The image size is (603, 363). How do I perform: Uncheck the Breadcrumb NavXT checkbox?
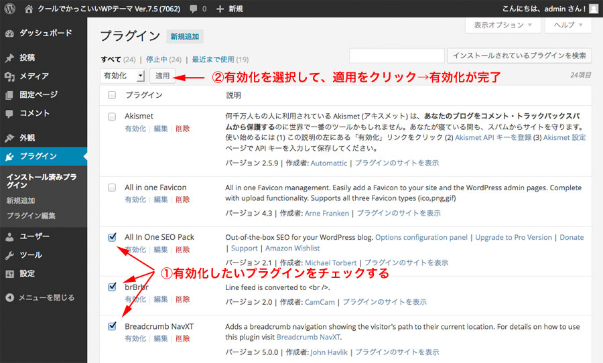[112, 326]
